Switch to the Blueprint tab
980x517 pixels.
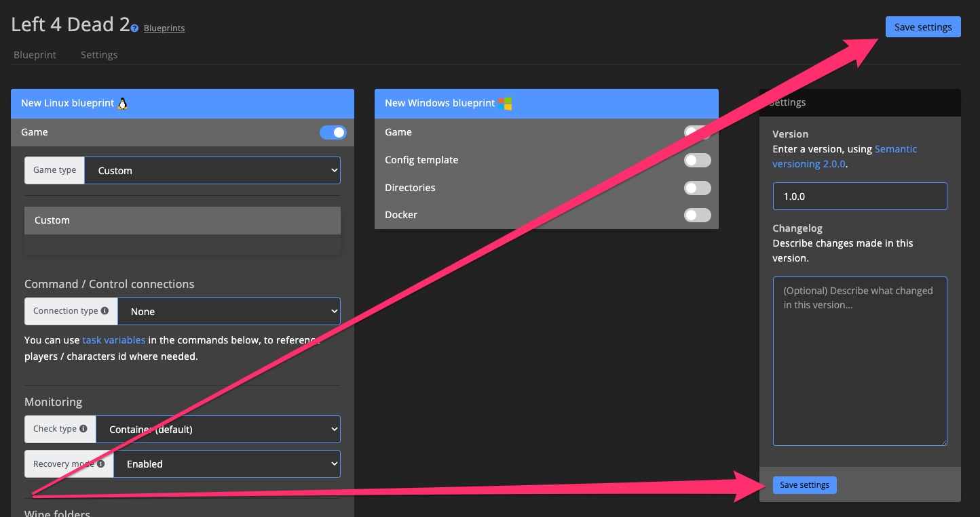pos(35,55)
